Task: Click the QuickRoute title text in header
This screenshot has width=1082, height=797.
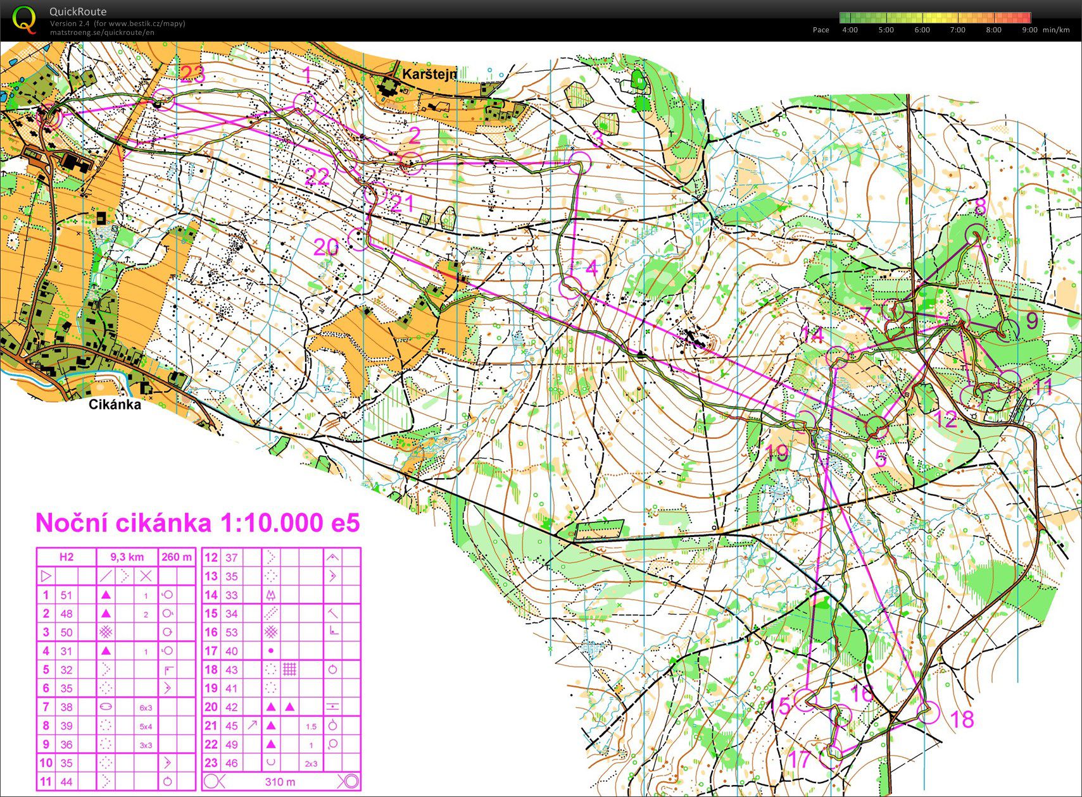Action: pos(78,11)
